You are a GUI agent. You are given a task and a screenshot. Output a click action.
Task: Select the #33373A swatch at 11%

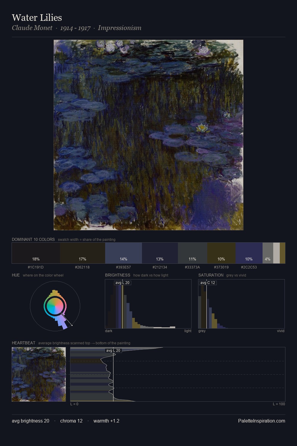point(192,253)
